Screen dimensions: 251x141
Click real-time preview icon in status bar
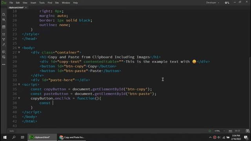tap(247, 131)
